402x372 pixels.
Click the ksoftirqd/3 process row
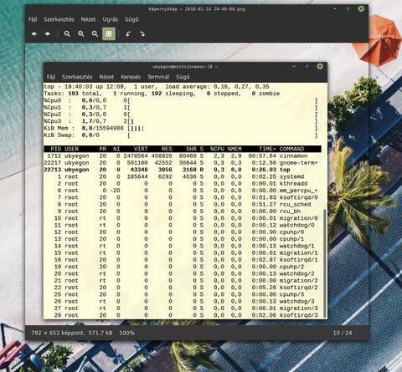pos(183,315)
